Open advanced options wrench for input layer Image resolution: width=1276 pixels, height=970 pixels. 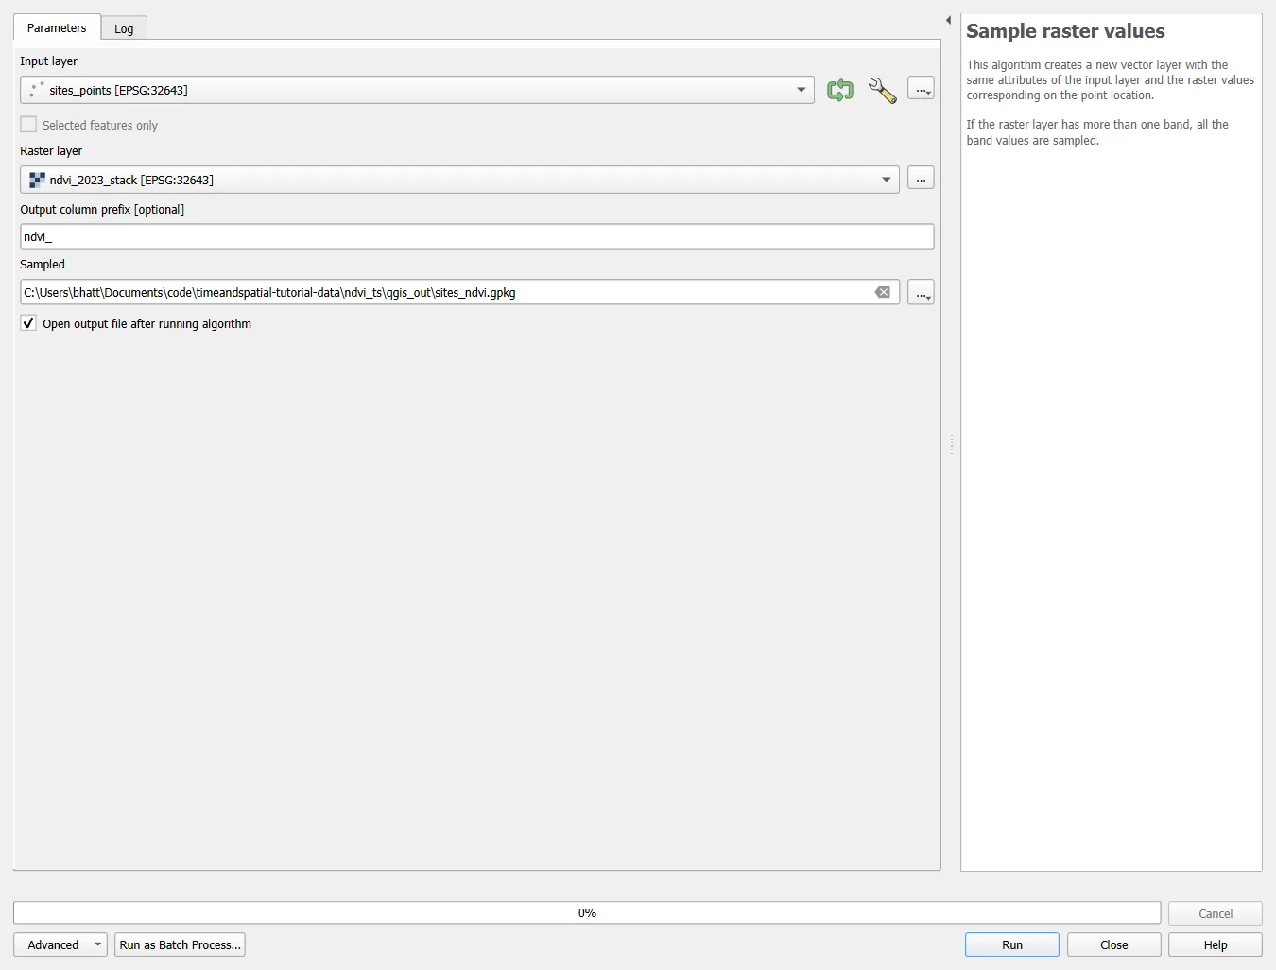click(x=882, y=90)
